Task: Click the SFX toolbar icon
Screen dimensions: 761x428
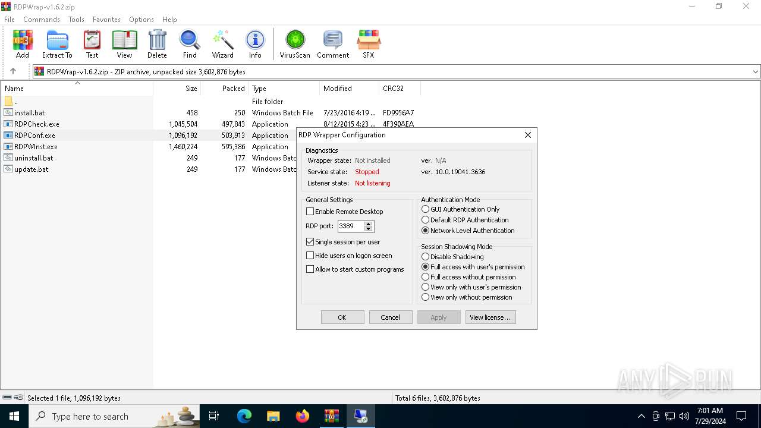Action: tap(369, 45)
